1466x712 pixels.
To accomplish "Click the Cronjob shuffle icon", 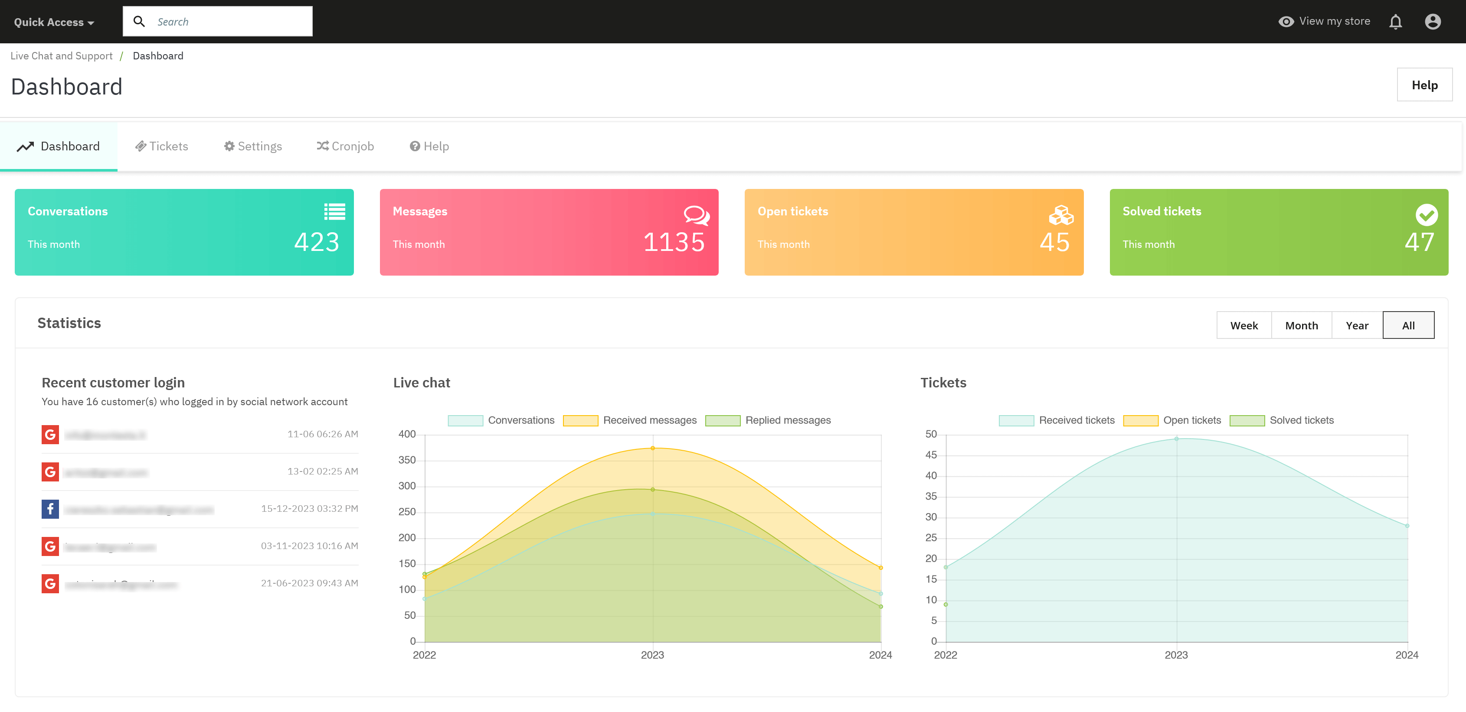I will pos(323,146).
